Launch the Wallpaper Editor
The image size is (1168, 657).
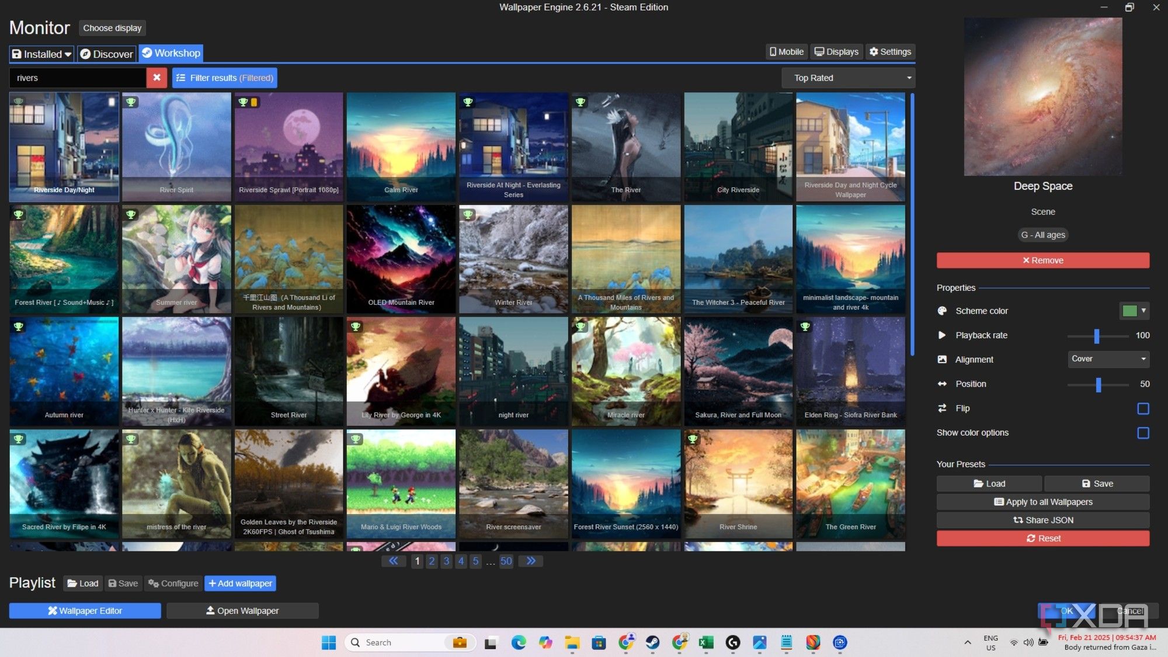click(84, 610)
